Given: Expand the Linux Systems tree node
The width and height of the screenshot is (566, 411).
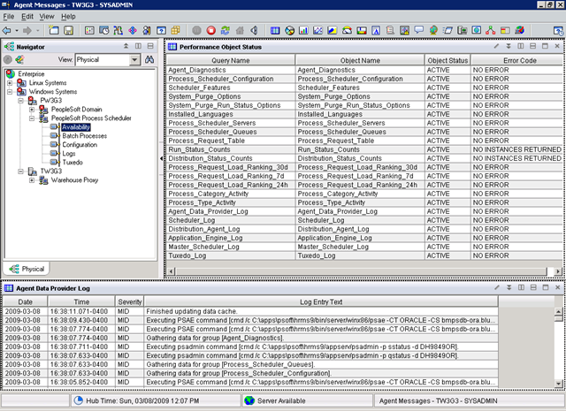Looking at the screenshot, I should pyautogui.click(x=10, y=83).
